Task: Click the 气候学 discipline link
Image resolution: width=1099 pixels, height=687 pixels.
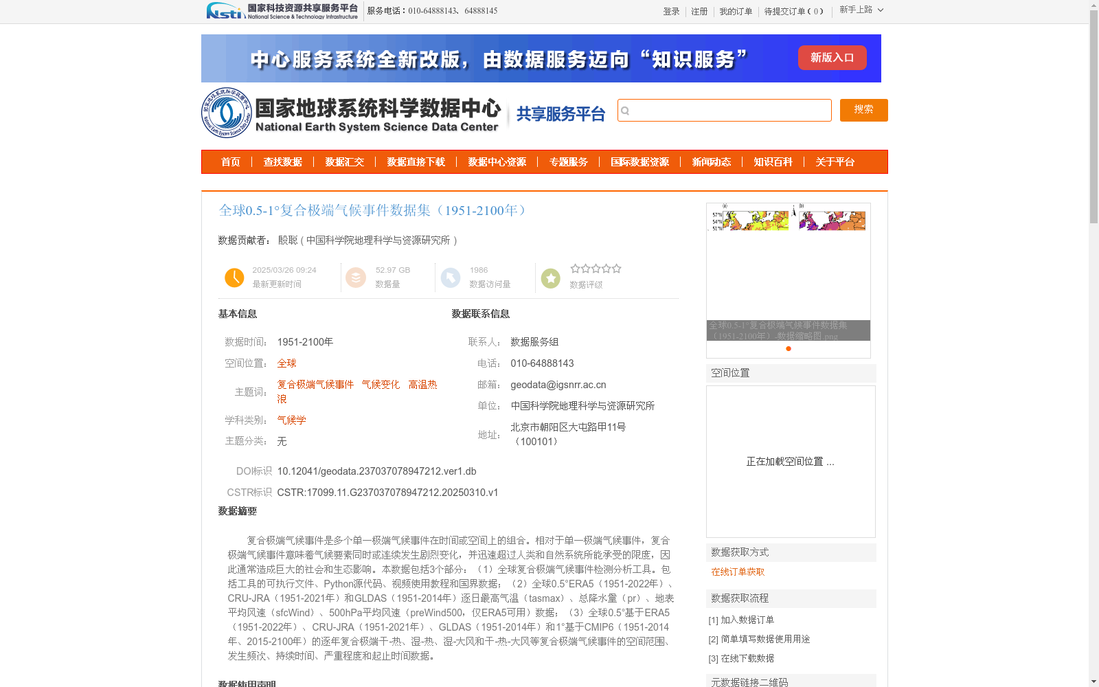Action: click(291, 420)
